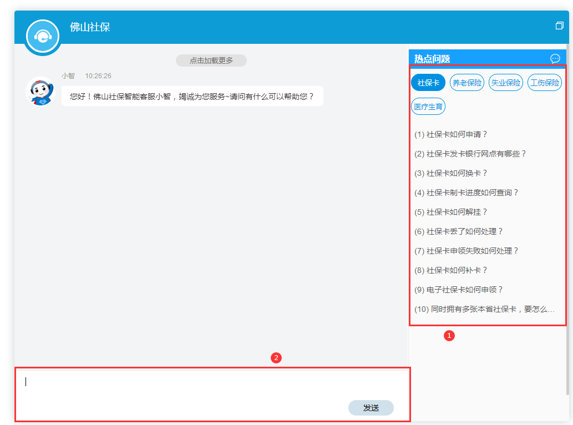Open question 社保卡如何换卡？

(450, 173)
